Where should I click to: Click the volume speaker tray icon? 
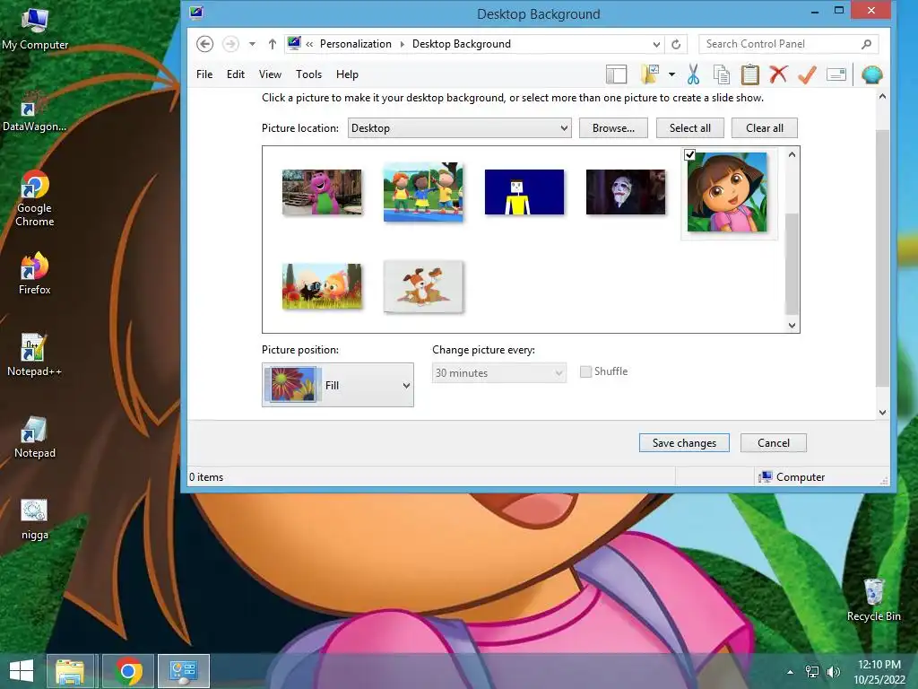coord(833,672)
